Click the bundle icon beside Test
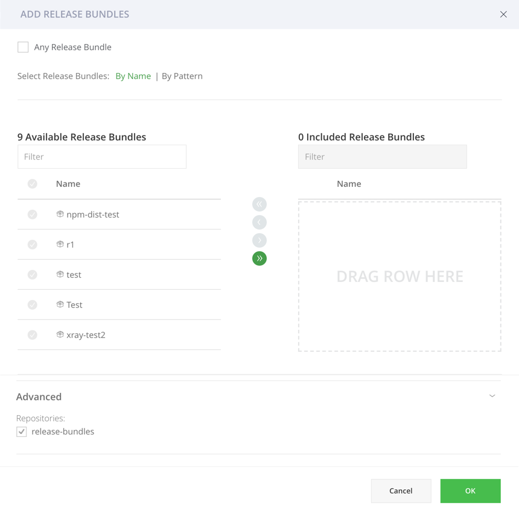This screenshot has height=514, width=519. [59, 304]
